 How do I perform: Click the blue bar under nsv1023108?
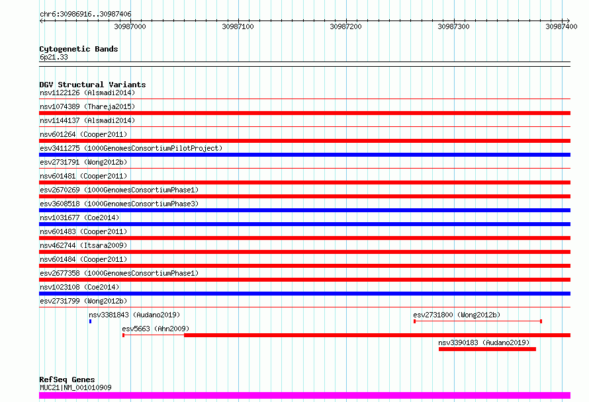[304, 294]
